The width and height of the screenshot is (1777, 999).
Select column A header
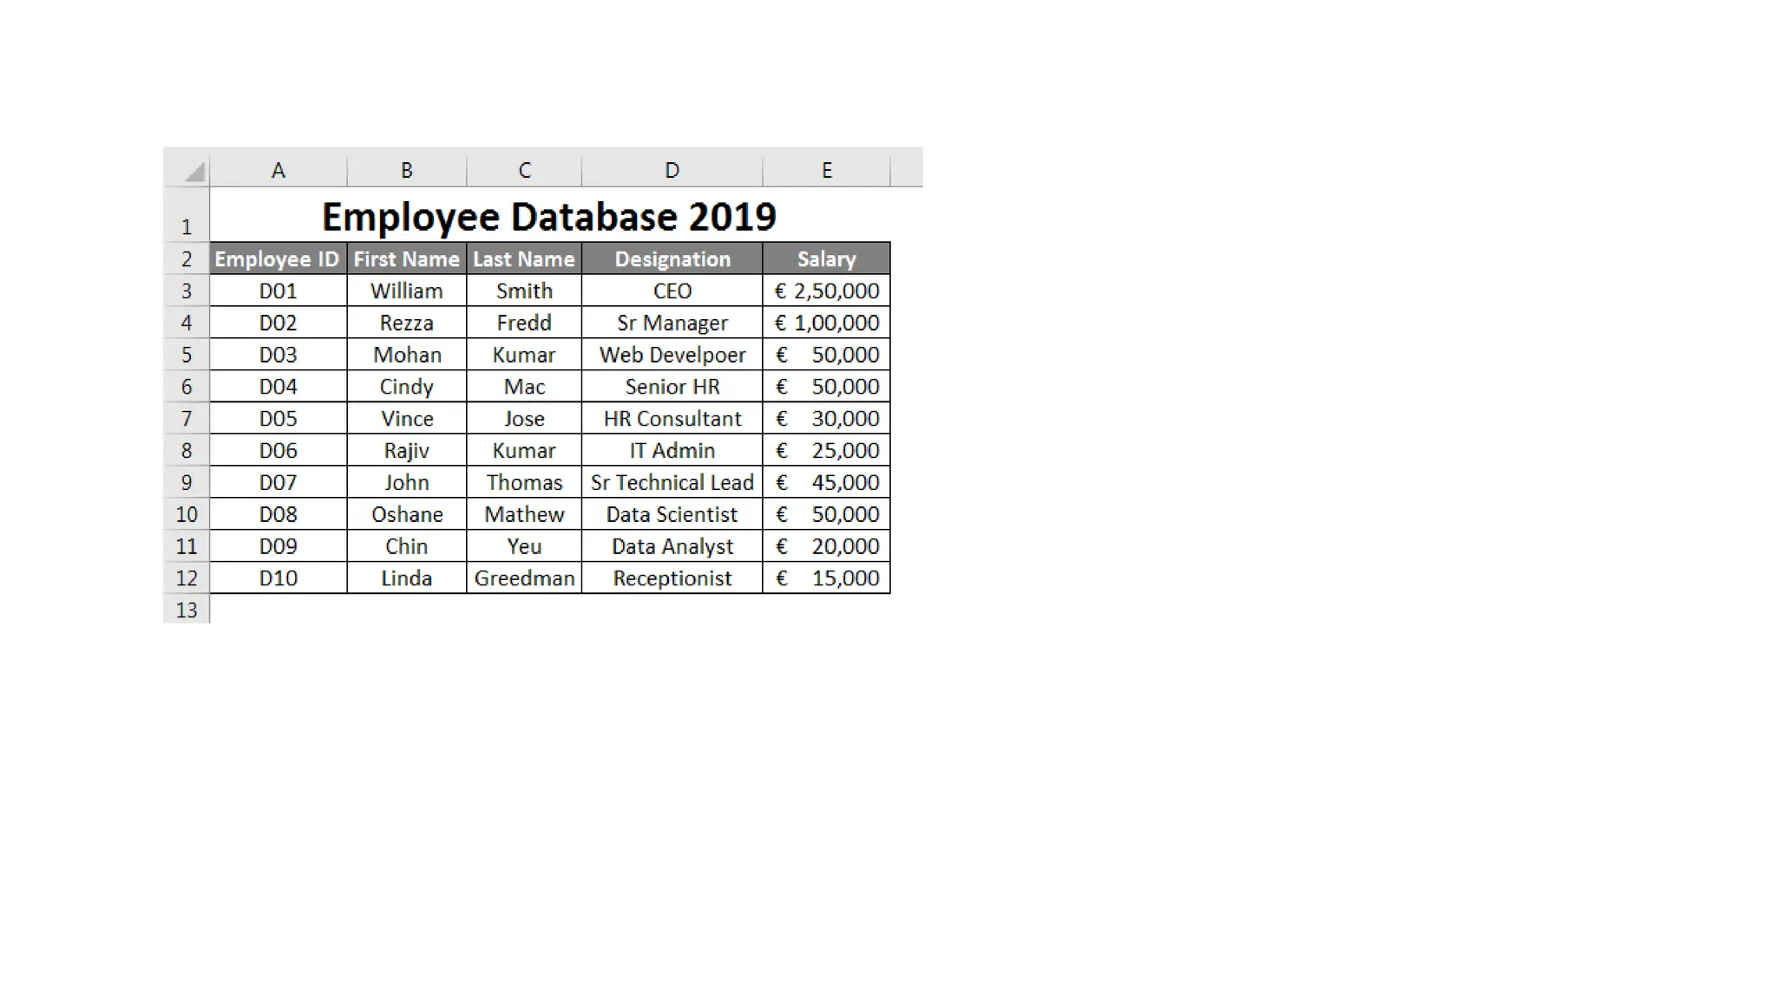pos(279,170)
